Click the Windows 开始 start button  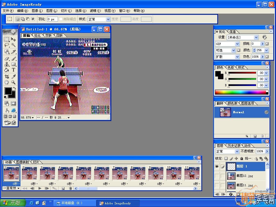pyautogui.click(x=12, y=203)
